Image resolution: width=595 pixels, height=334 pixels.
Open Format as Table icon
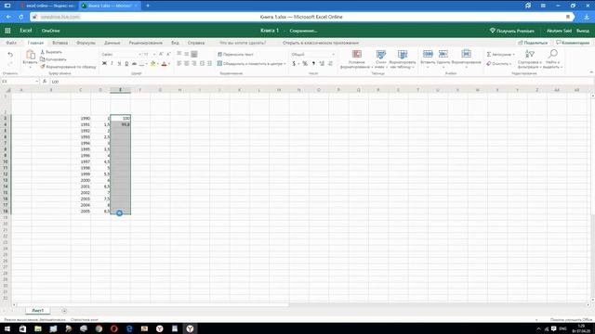[x=403, y=54]
